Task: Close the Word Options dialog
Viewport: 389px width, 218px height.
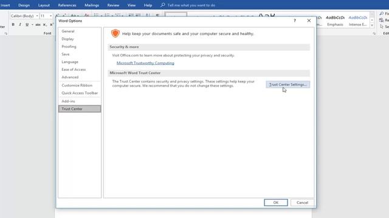Action: (309, 21)
